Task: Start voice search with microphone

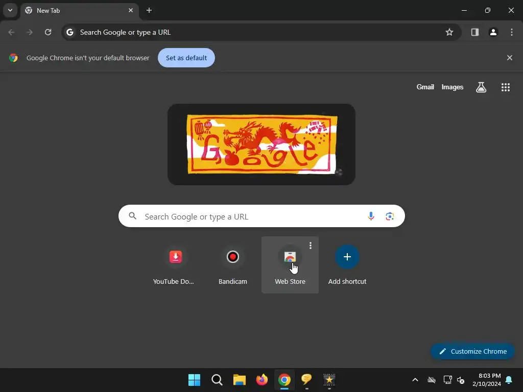Action: [x=371, y=216]
